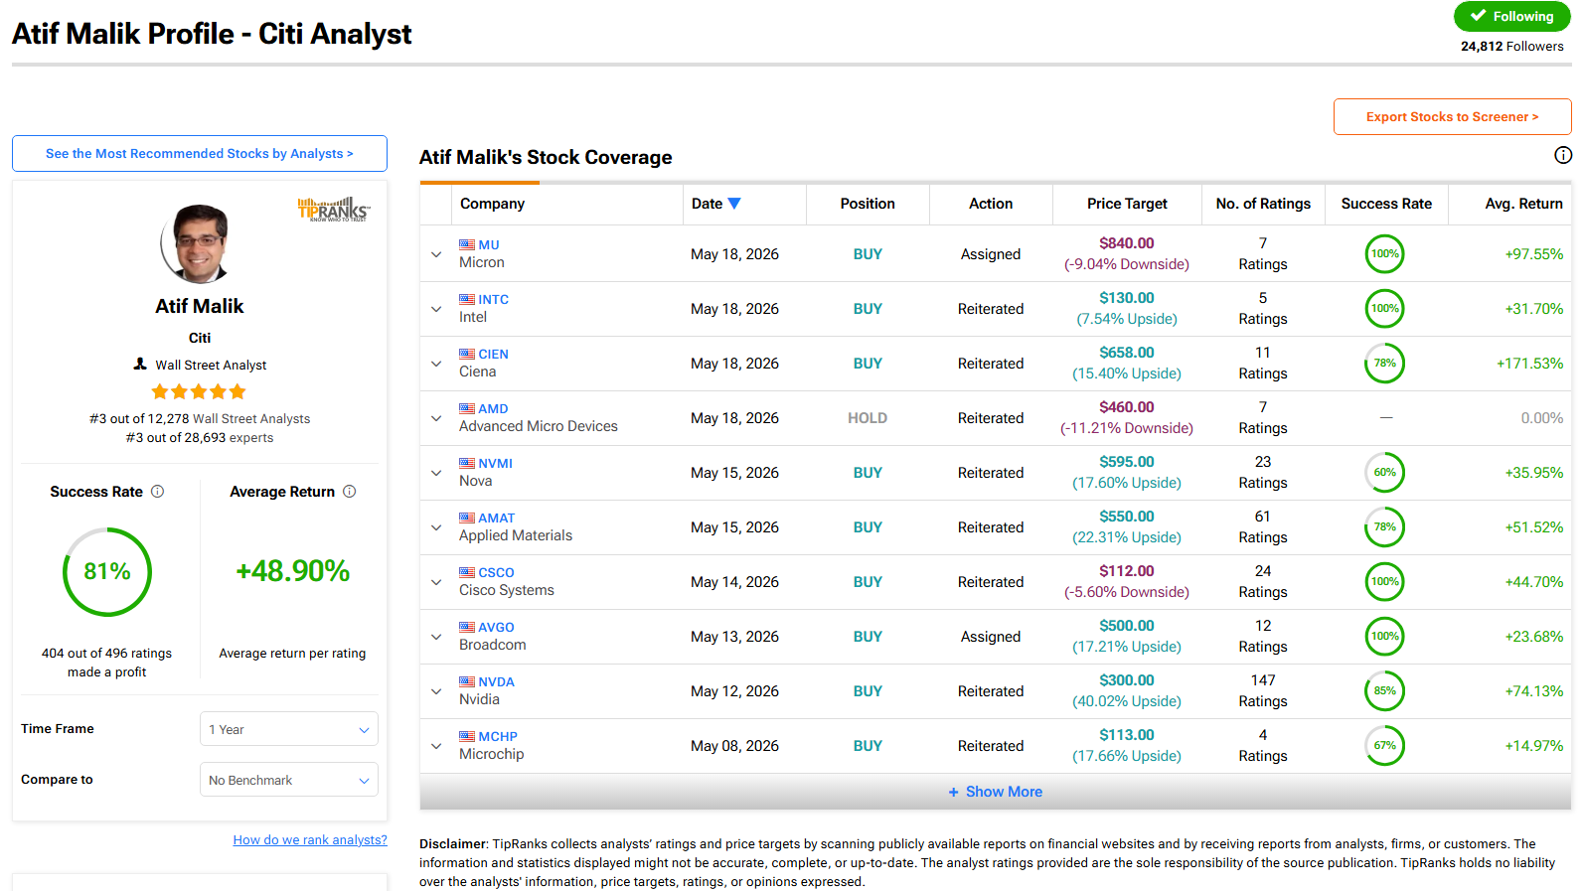Viewport: 1583px width, 891px height.
Task: Open the AVGO ticker link
Action: point(496,627)
